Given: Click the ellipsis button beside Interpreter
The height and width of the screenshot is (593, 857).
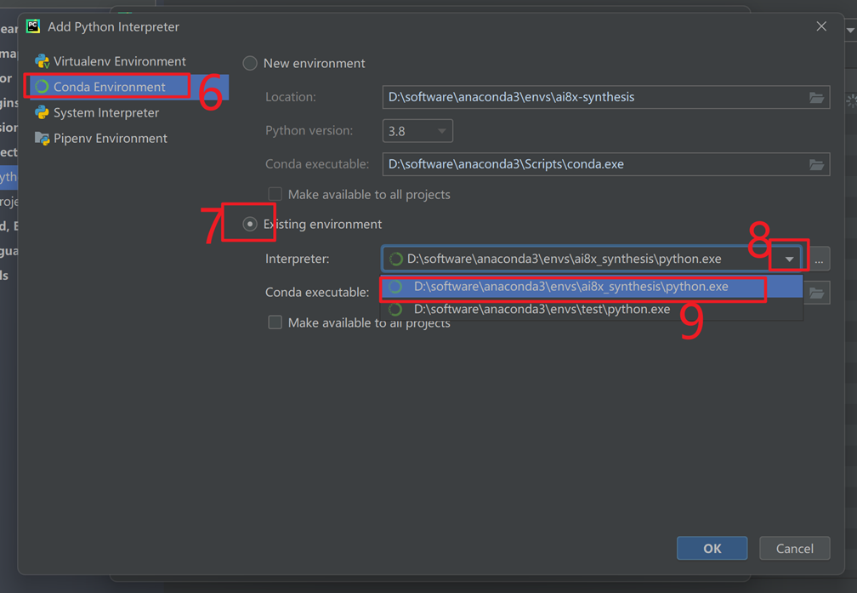Looking at the screenshot, I should (819, 259).
